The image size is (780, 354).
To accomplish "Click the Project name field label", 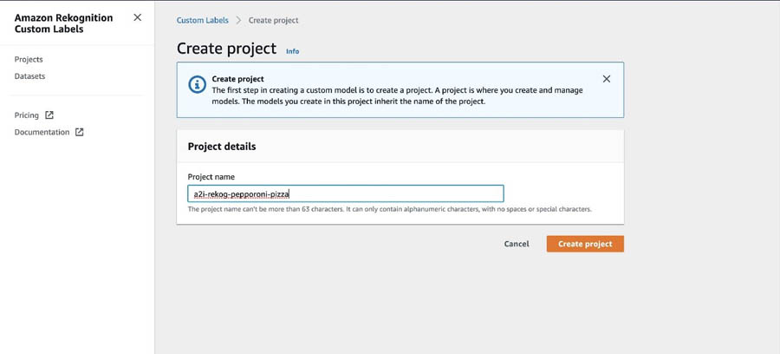I will tap(211, 177).
